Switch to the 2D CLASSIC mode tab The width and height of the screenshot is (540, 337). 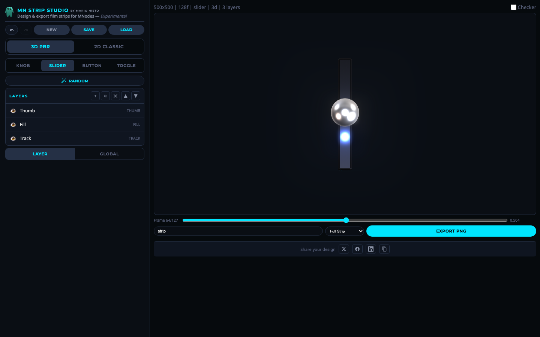(x=109, y=46)
